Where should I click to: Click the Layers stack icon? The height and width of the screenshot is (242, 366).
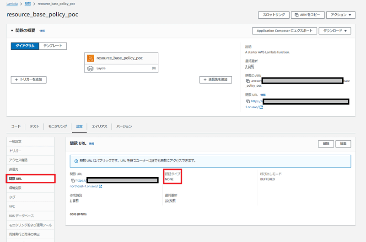coord(90,68)
